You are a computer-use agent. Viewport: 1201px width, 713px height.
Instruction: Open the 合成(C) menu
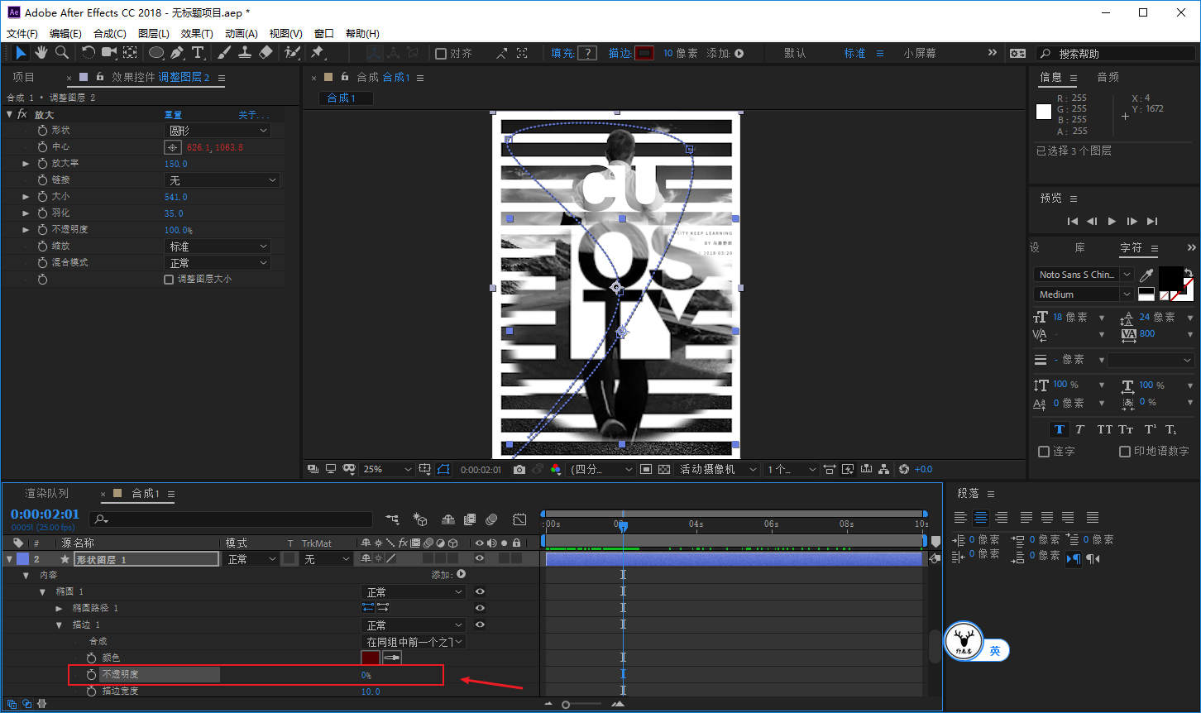pos(110,34)
